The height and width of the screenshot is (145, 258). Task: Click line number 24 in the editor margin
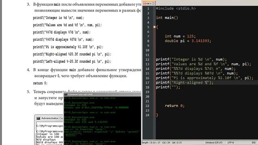(147, 115)
